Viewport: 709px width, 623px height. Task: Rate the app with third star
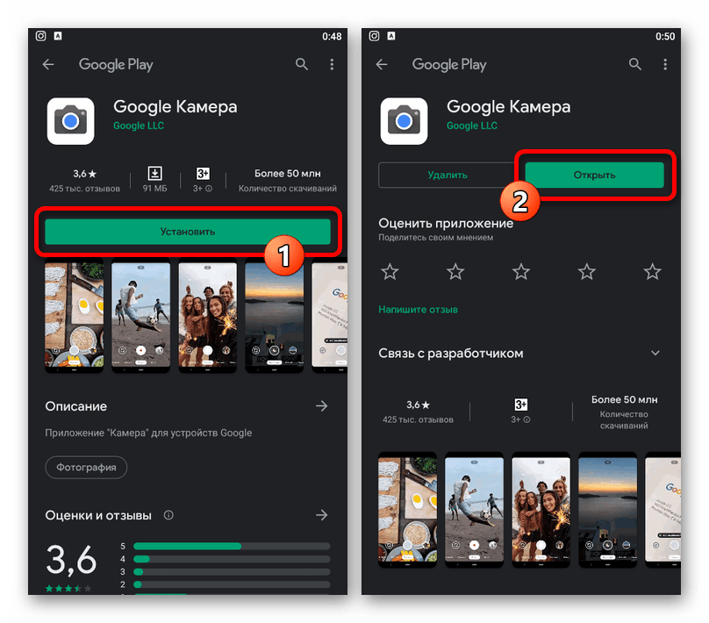pos(521,272)
